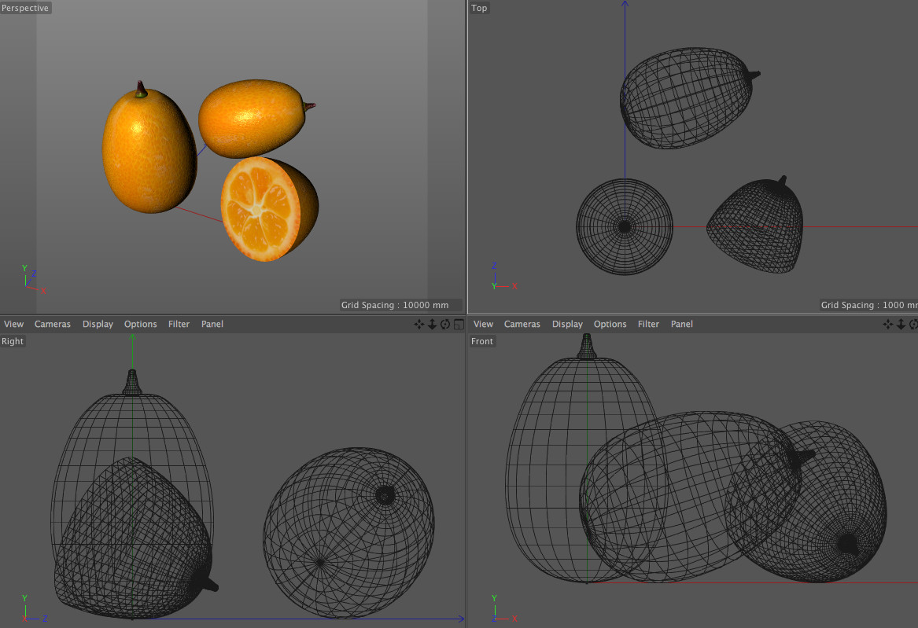Click the pan camera icon in Right viewport
This screenshot has width=918, height=628.
(x=418, y=325)
